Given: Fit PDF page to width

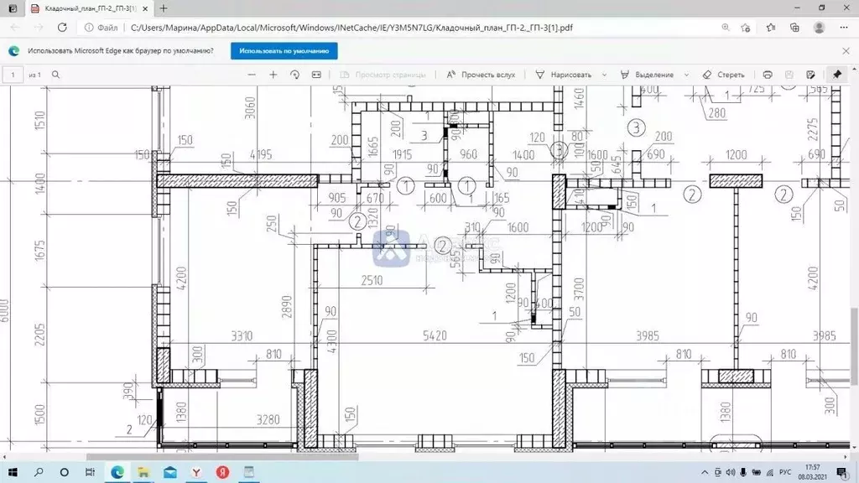Looking at the screenshot, I should click(316, 75).
